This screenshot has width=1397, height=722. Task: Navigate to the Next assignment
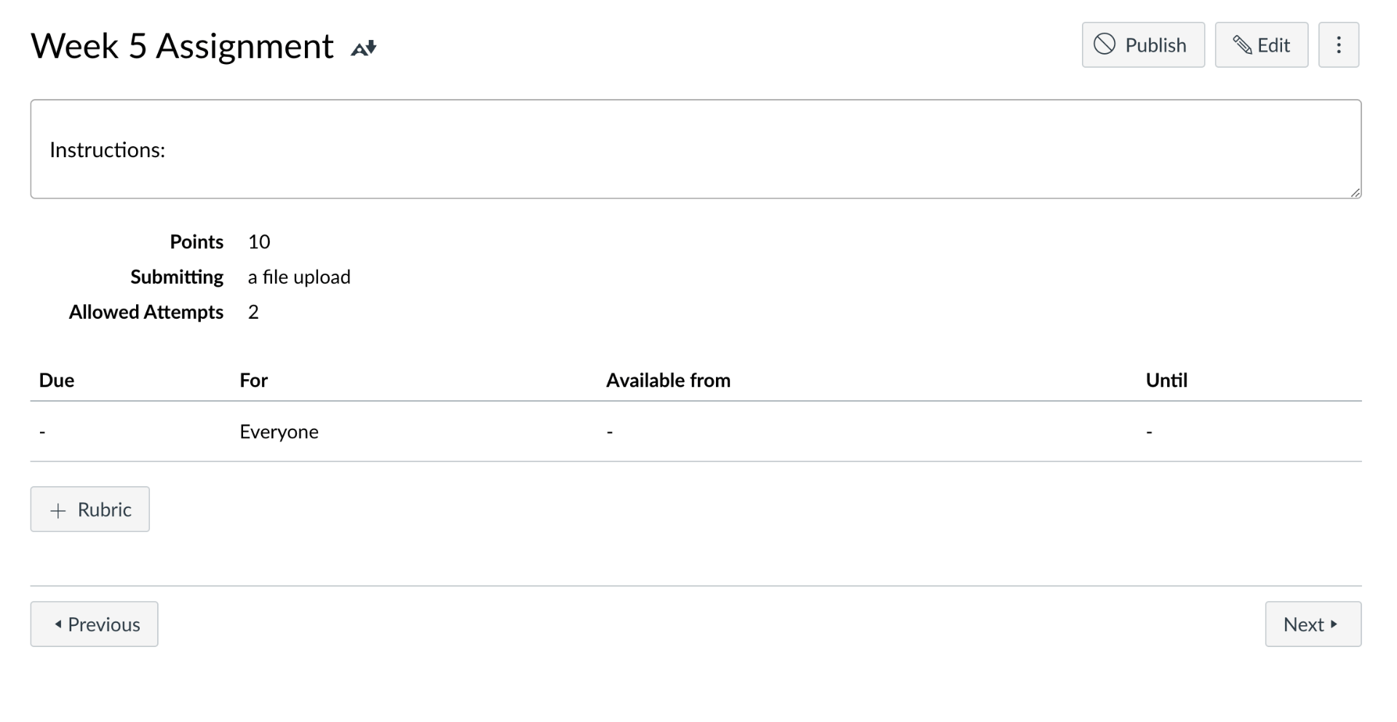(1312, 624)
